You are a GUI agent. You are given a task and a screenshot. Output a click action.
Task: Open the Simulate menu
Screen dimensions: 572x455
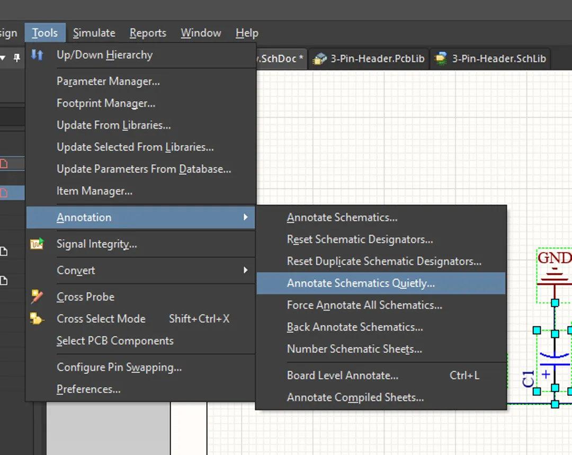point(94,32)
